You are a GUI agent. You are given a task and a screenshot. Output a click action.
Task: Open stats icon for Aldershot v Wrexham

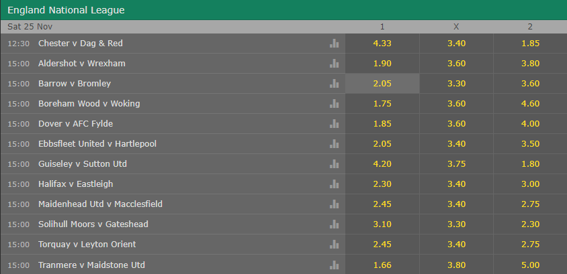pos(334,64)
